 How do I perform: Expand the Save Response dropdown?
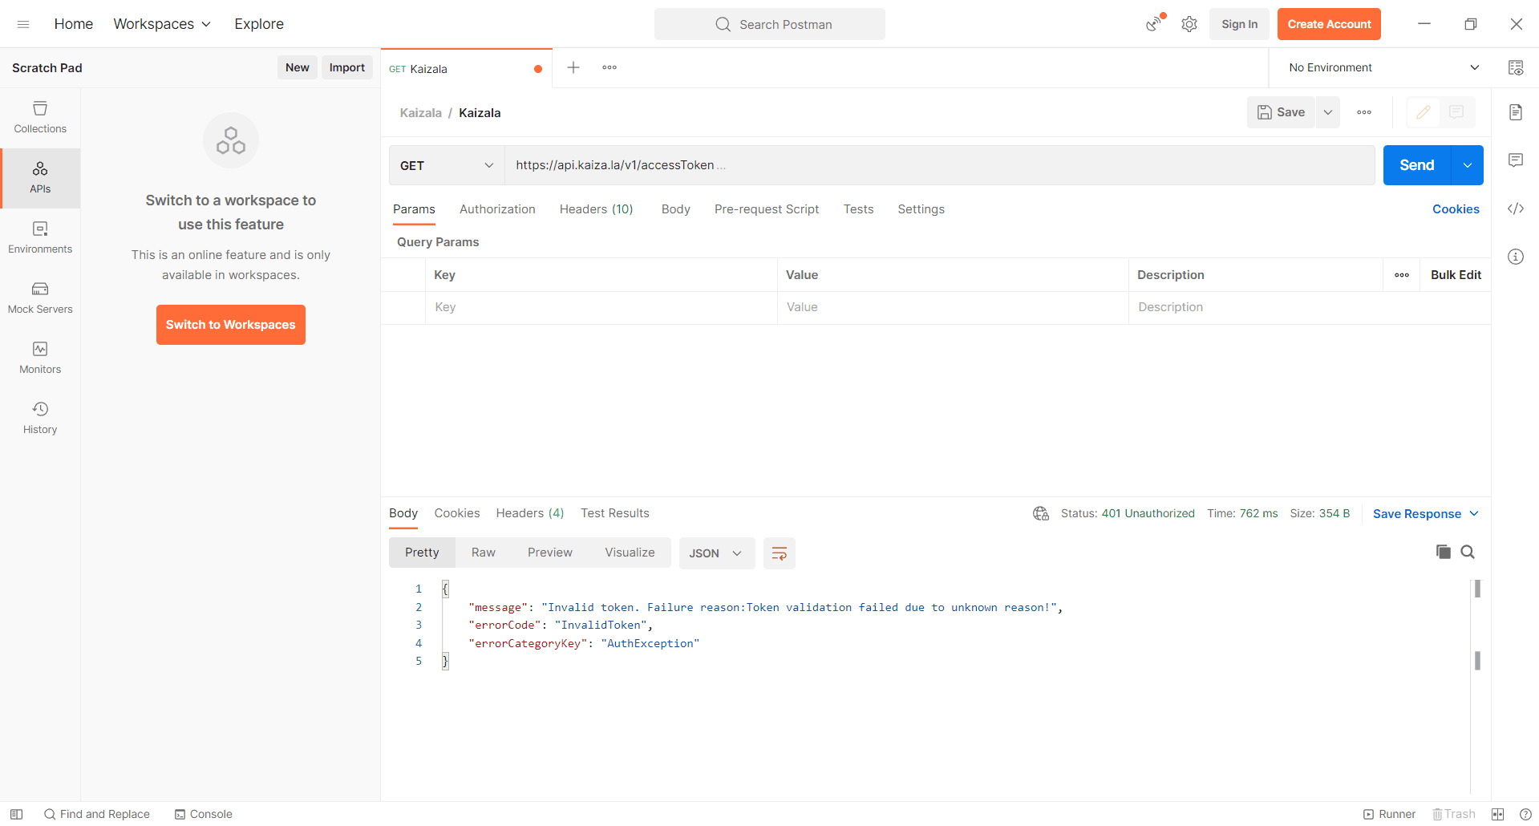pos(1425,514)
